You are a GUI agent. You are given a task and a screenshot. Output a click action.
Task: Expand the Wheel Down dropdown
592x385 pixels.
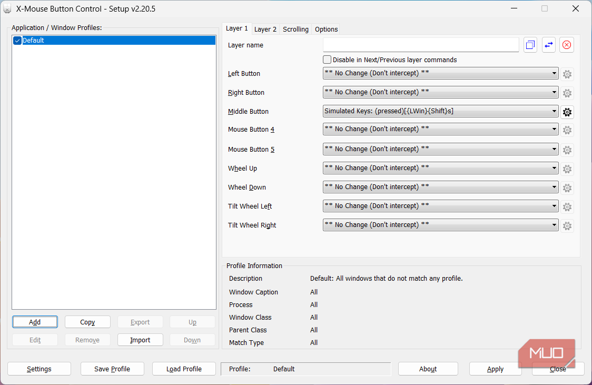click(441, 187)
